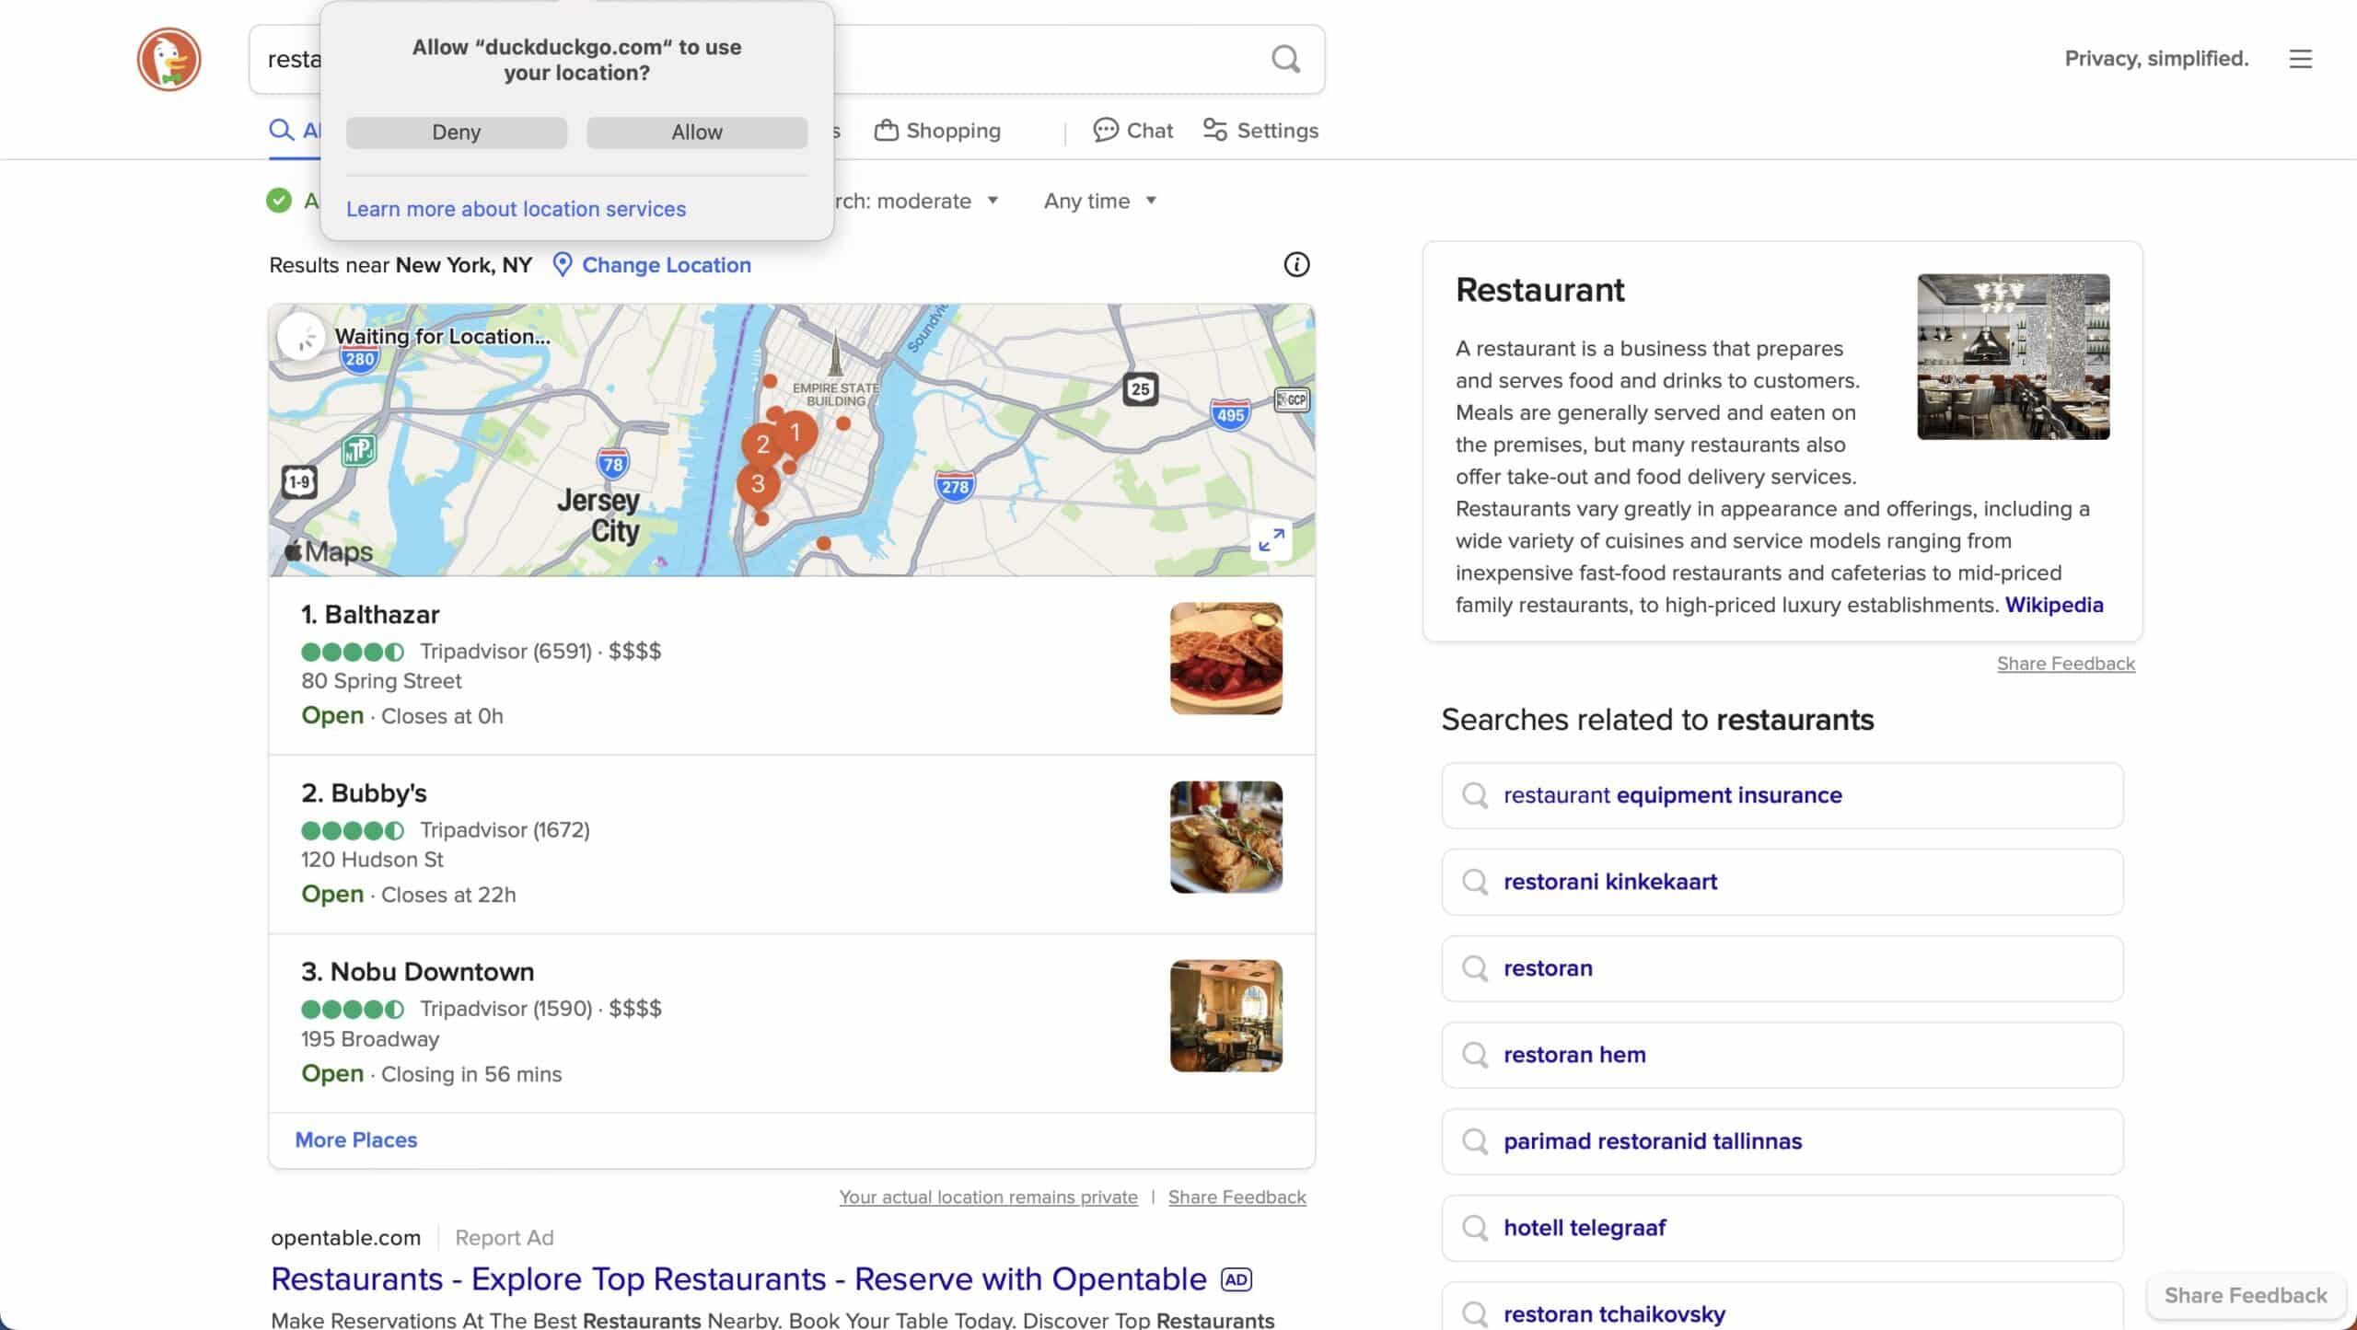The height and width of the screenshot is (1330, 2357).
Task: Open the Wikipedia link in Restaurant panel
Action: [2054, 605]
